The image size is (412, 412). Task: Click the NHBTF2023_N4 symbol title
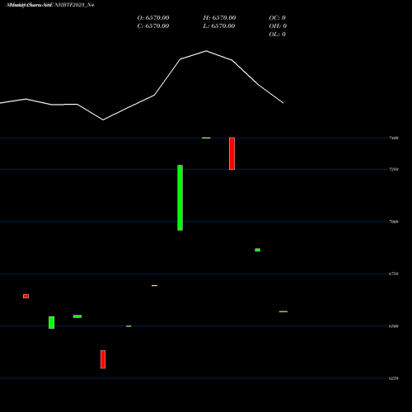click(74, 5)
